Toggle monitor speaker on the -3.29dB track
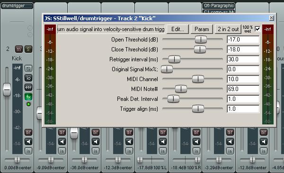The width and height of the screenshot is (284, 173). pos(230,142)
